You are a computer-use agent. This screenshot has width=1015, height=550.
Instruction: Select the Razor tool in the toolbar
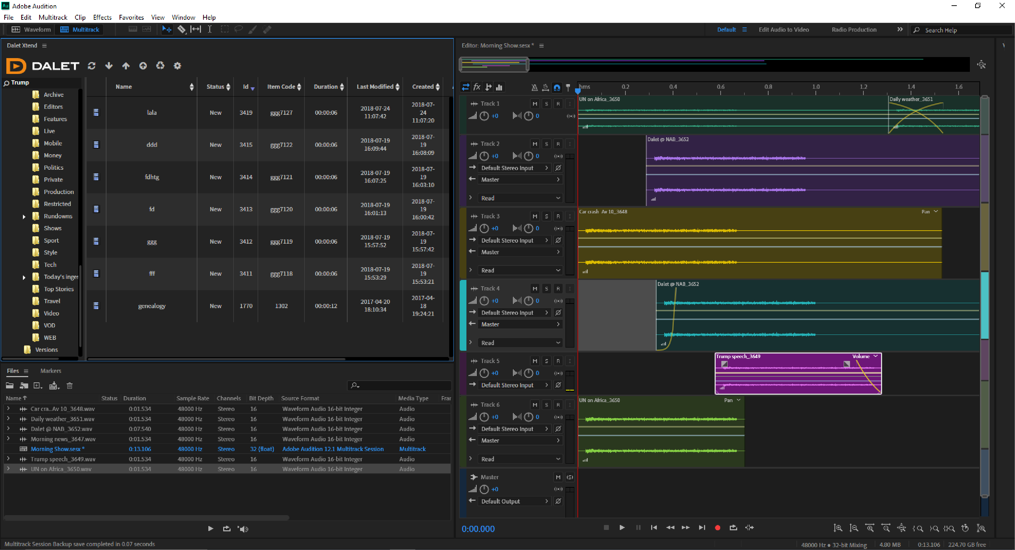point(181,30)
